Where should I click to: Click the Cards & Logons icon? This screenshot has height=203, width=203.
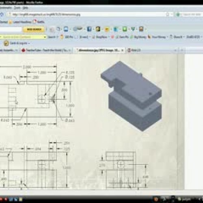6,43
